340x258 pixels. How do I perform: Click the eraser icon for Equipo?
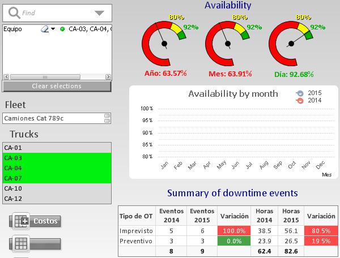pyautogui.click(x=46, y=29)
